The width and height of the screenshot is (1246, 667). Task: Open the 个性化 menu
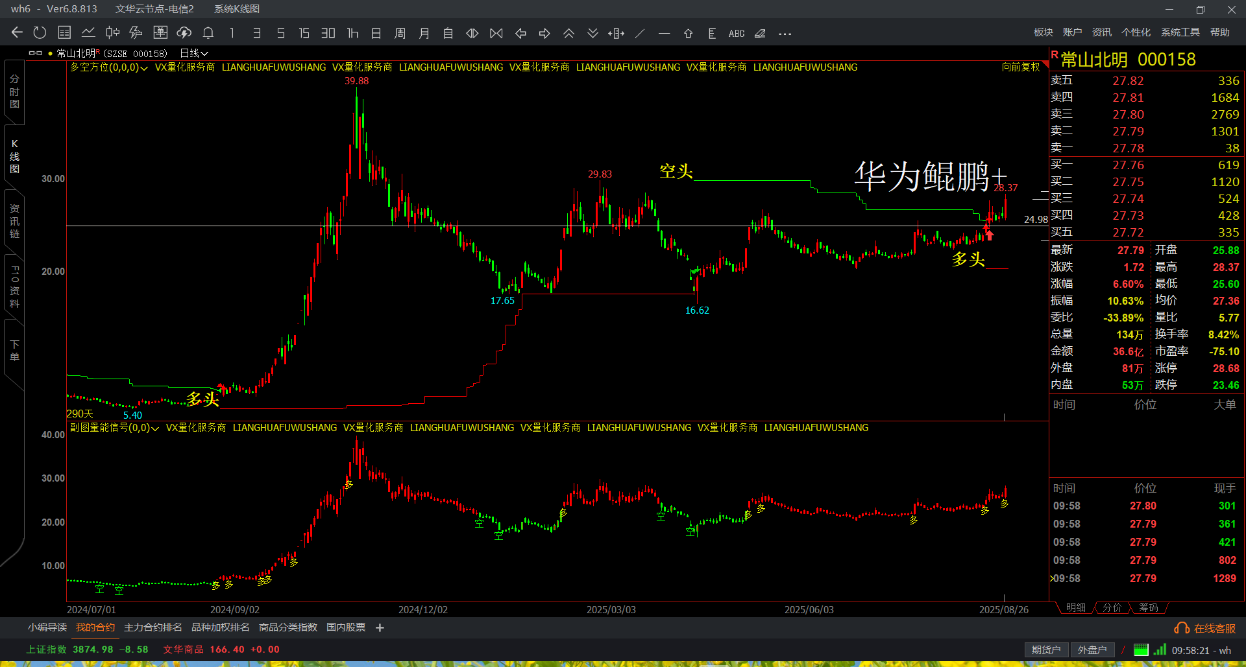tap(1136, 32)
